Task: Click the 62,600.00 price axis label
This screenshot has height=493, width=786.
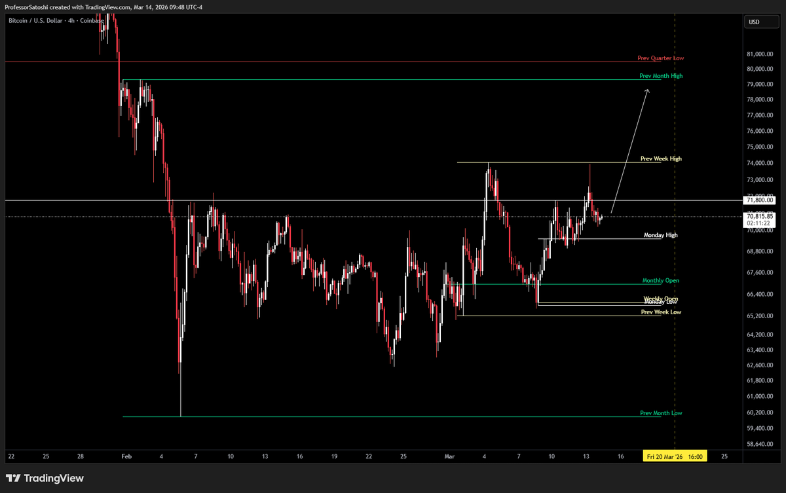Action: coord(760,365)
